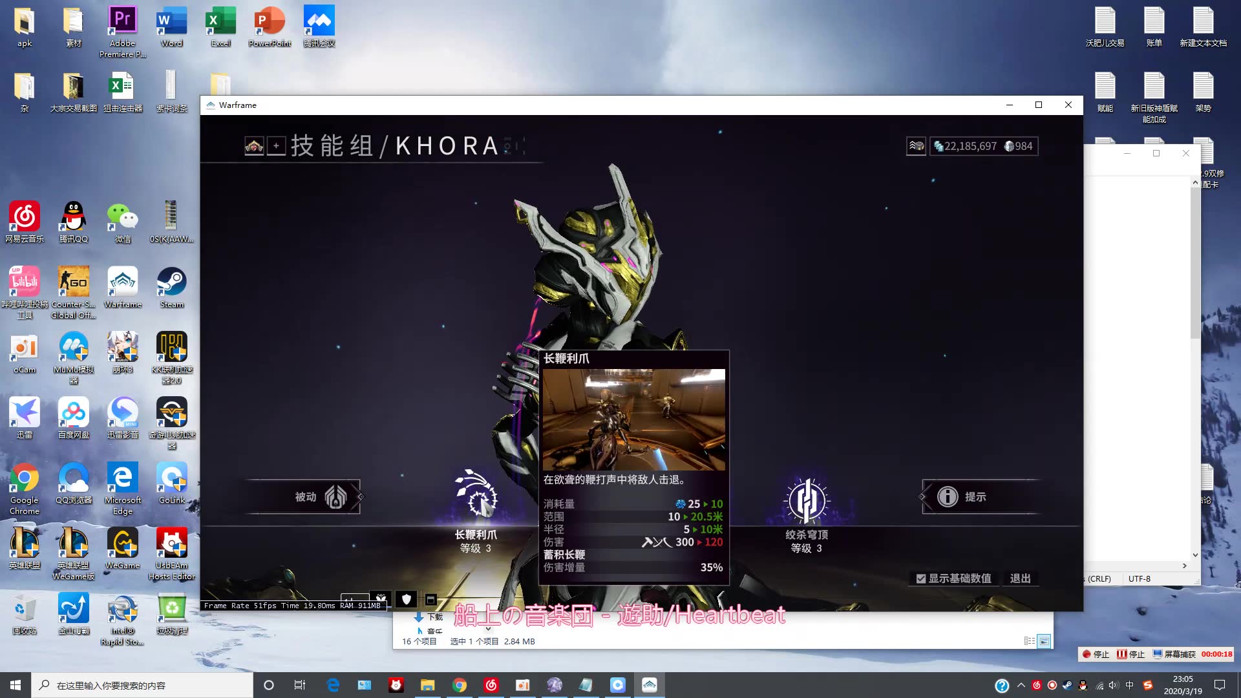The image size is (1241, 698).
Task: Switch to Warframe on the taskbar
Action: [x=650, y=685]
